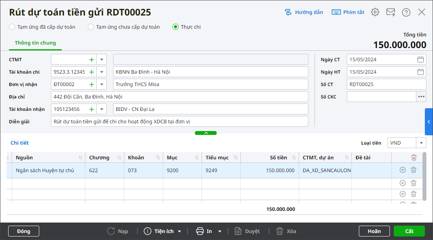433x240 pixels.
Task: Click the Diễn giải description field
Action: [x=179, y=121]
